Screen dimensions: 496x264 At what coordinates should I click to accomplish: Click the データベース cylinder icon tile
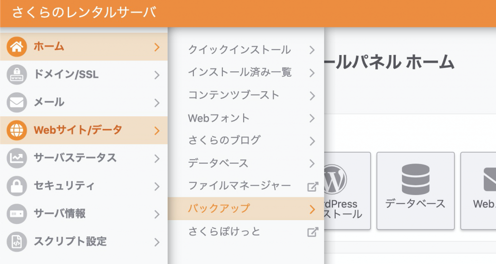[415, 191]
